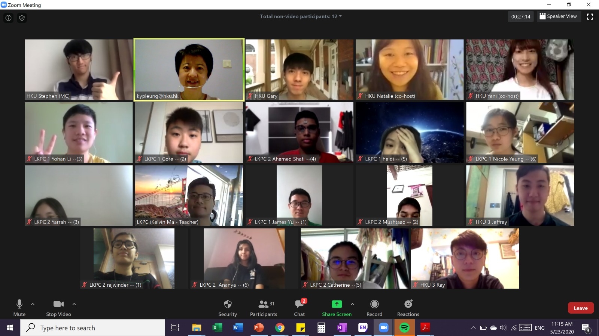Select LKPC 1 Nicole Yeung video tile

[x=520, y=133]
